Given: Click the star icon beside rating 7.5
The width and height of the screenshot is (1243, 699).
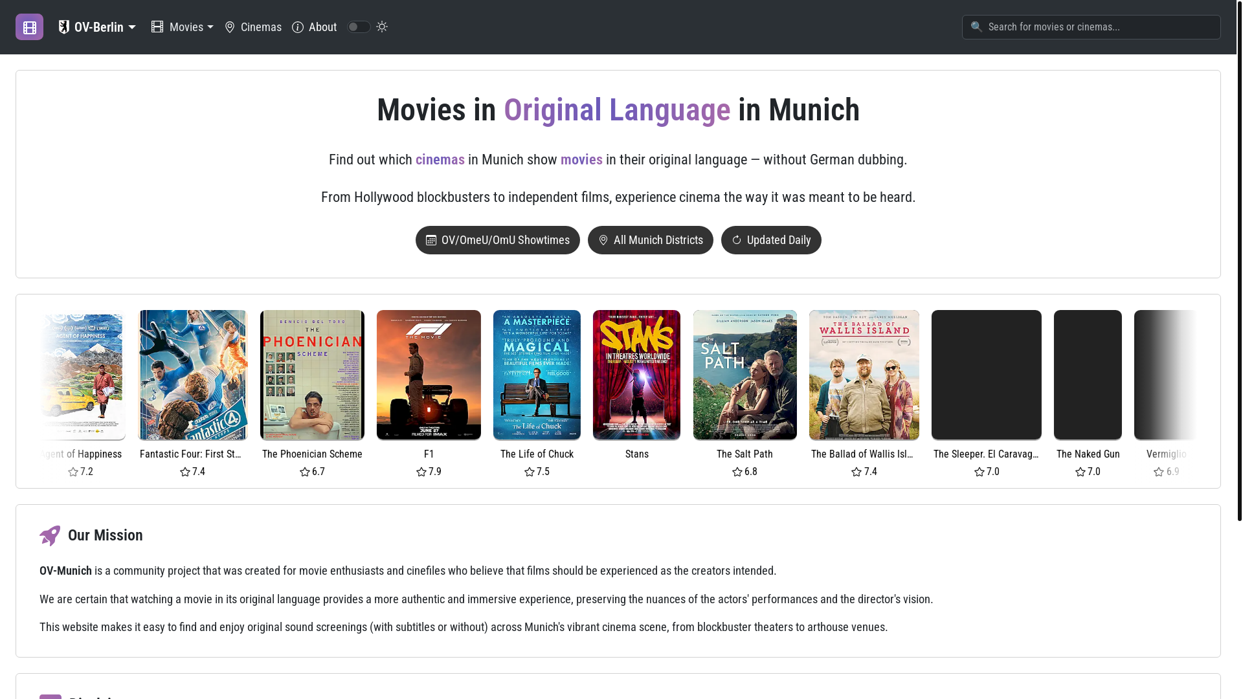Looking at the screenshot, I should click(x=530, y=472).
